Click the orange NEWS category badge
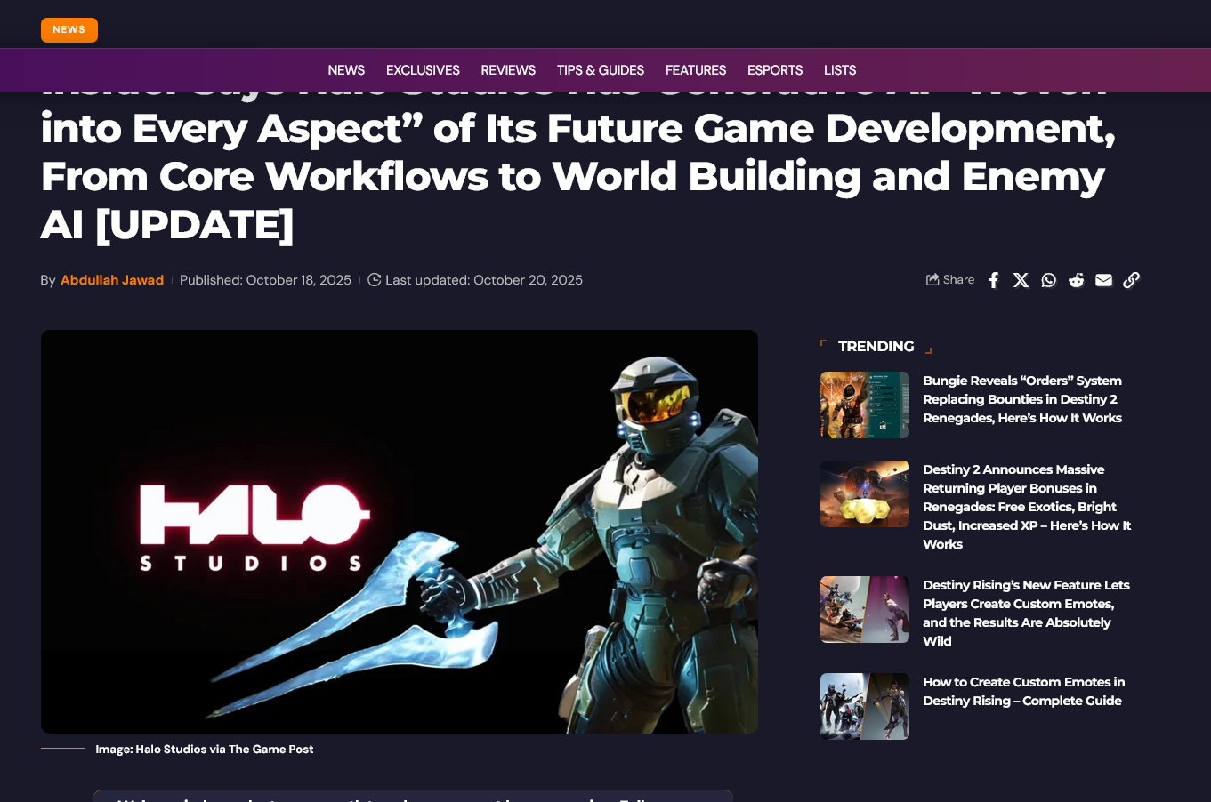The height and width of the screenshot is (802, 1211). 69,30
